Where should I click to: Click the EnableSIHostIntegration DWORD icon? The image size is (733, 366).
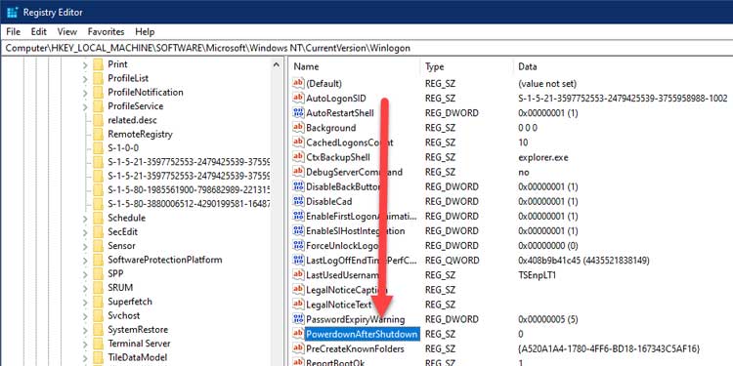click(298, 230)
